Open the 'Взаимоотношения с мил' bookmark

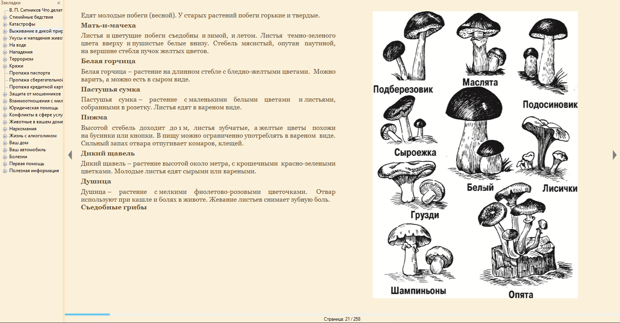tap(36, 101)
